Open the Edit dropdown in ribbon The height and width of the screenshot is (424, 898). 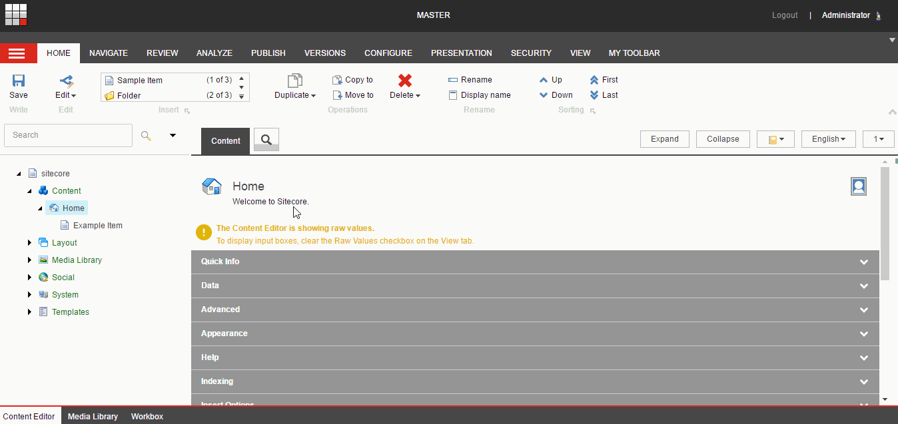(x=65, y=95)
